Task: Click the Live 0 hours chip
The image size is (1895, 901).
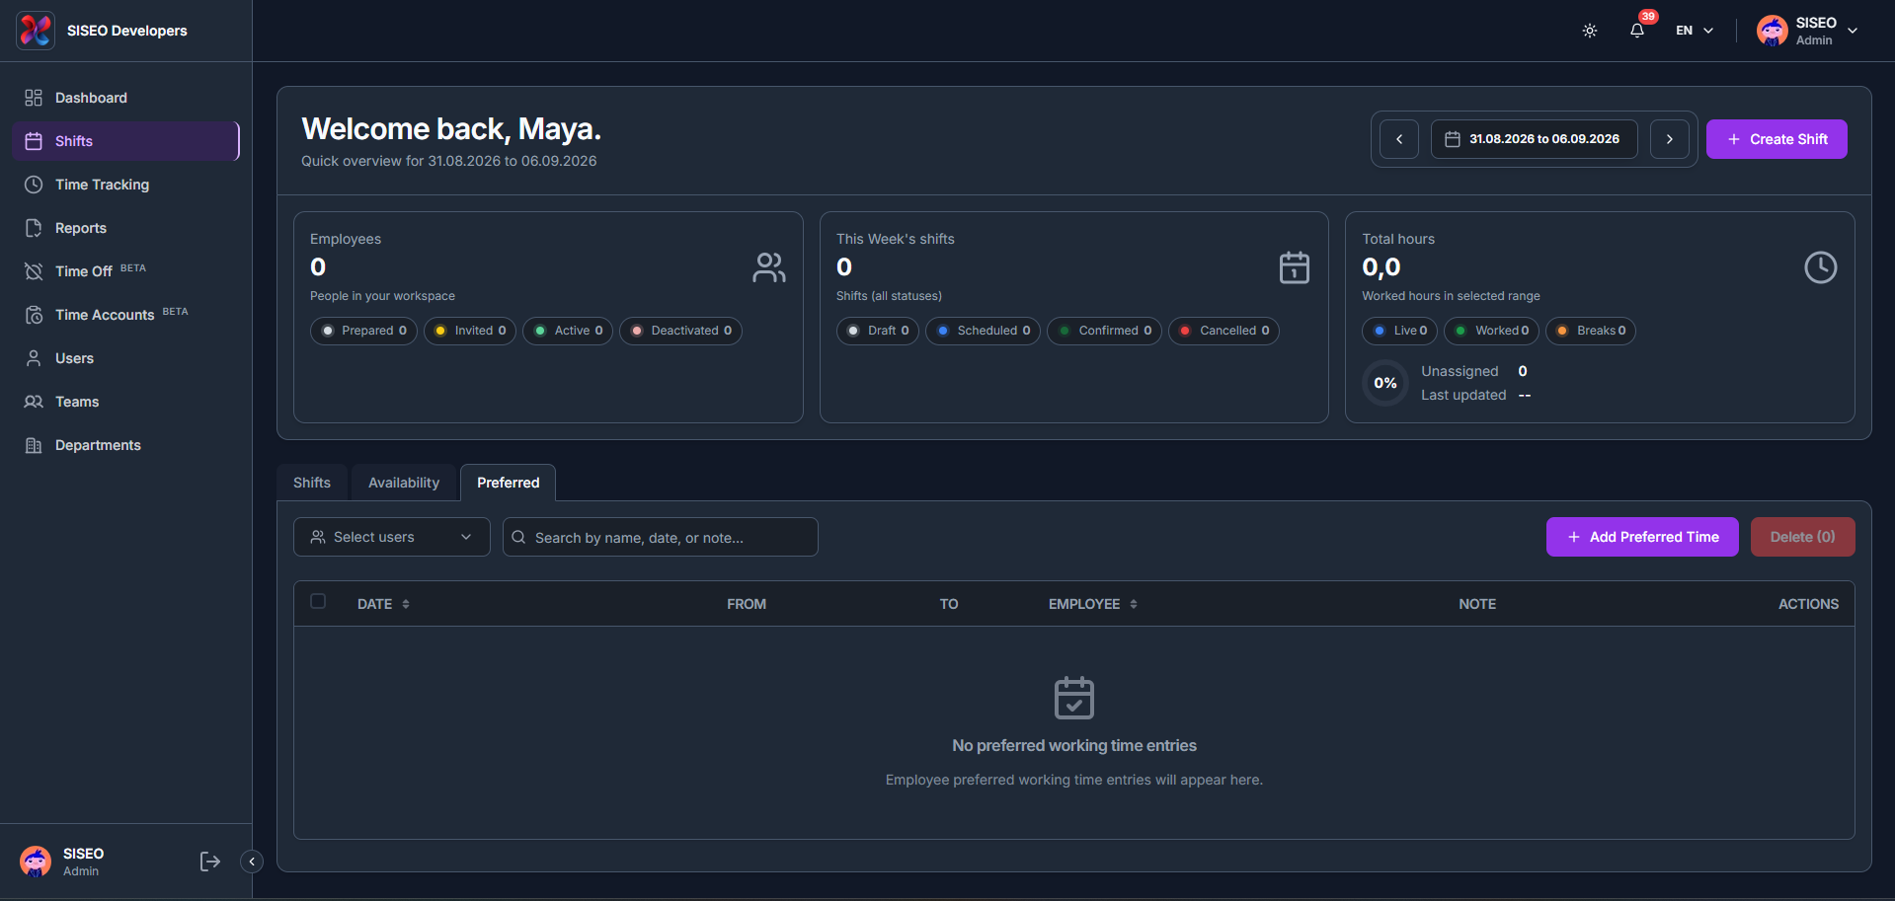Action: pyautogui.click(x=1399, y=331)
